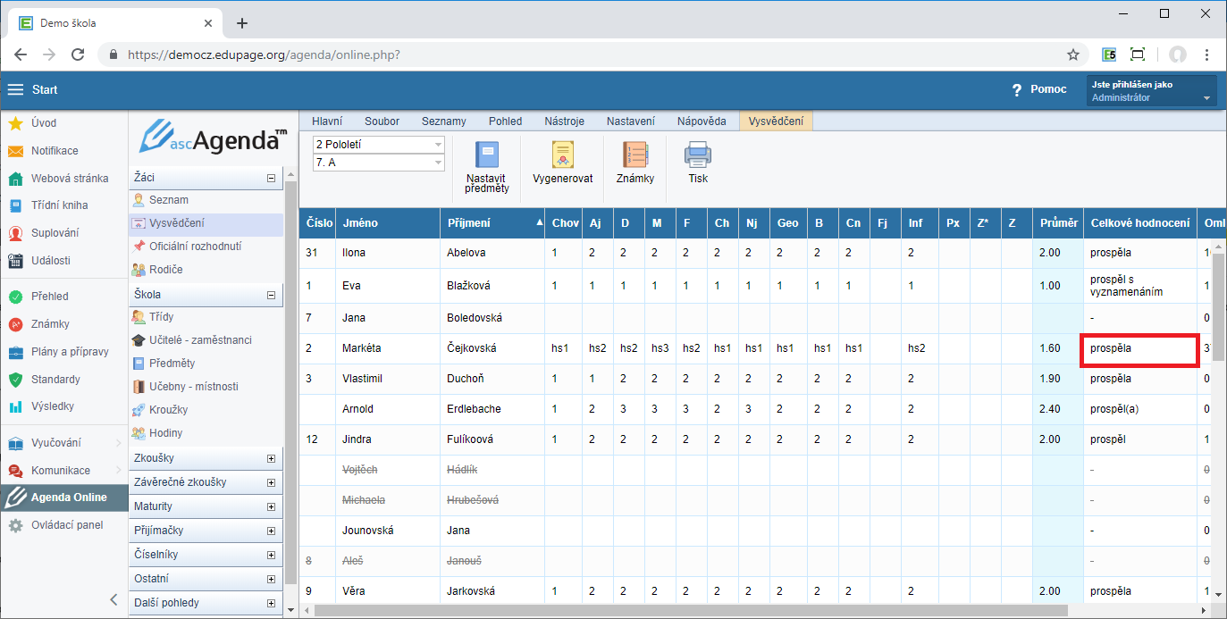Screen dimensions: 1227x619
Task: Open the Nástroje menu tab
Action: tap(565, 121)
